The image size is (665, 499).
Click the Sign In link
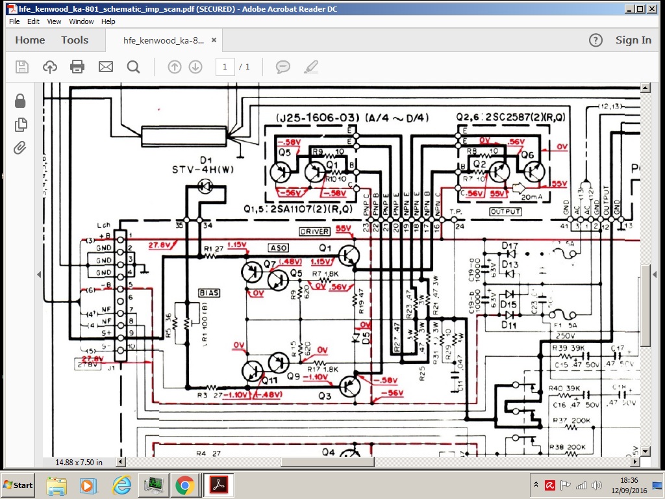pyautogui.click(x=633, y=40)
